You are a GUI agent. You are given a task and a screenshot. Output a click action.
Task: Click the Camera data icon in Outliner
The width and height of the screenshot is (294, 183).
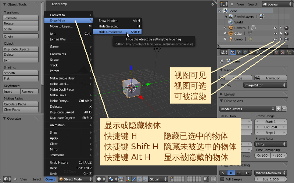(254, 28)
